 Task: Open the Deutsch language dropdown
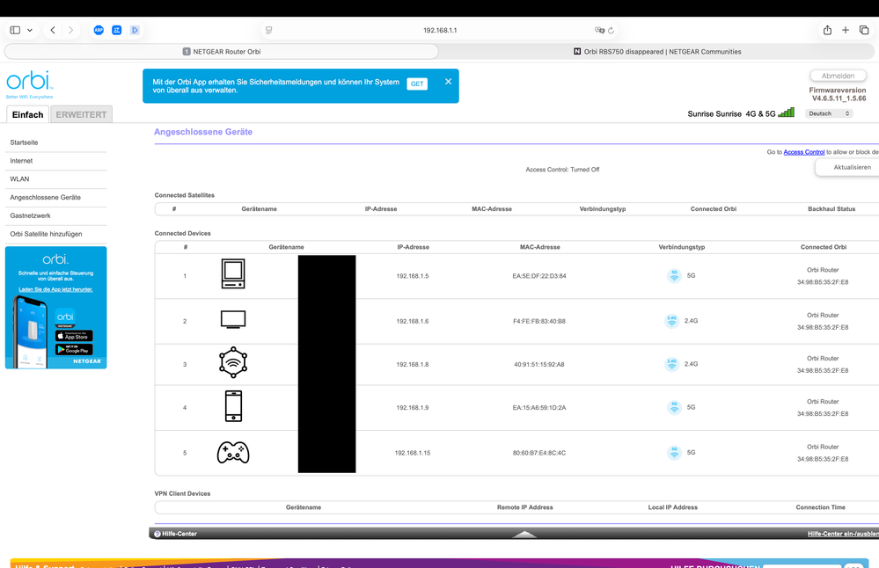[x=829, y=113]
